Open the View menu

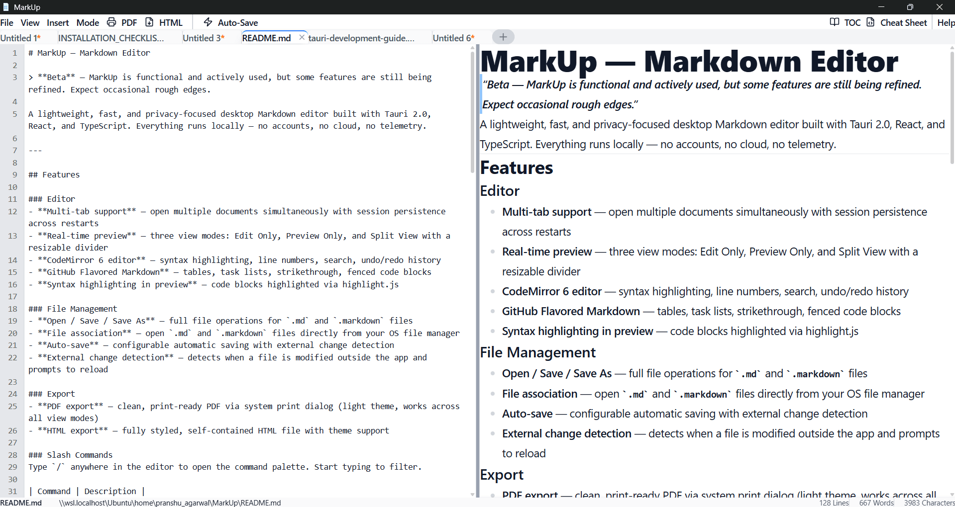tap(30, 22)
